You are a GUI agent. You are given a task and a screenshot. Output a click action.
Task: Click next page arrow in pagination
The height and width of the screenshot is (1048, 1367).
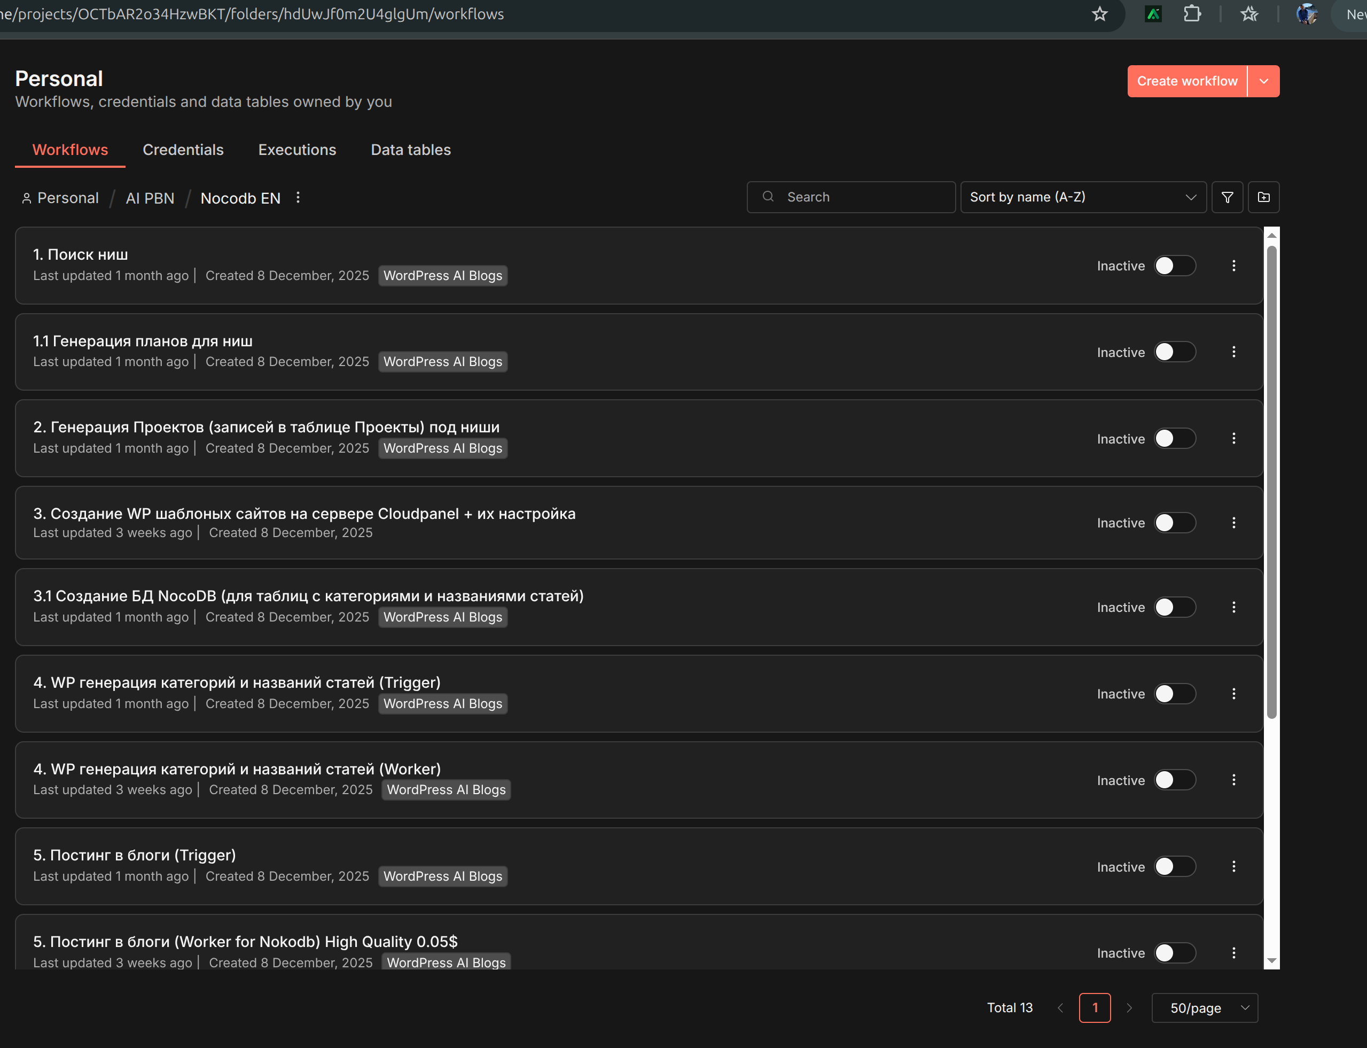pos(1129,1007)
